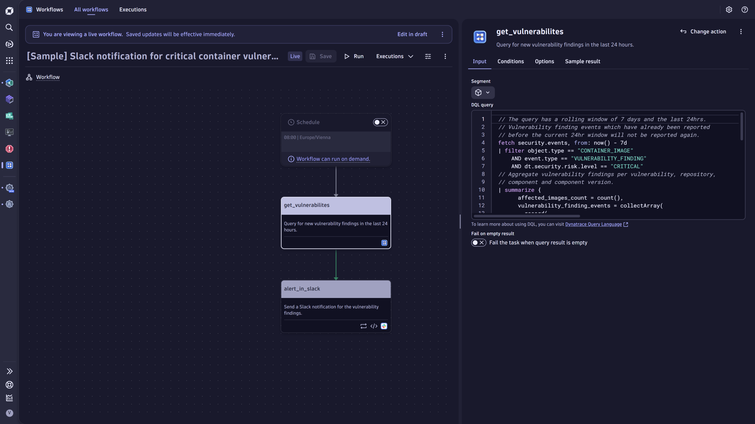Toggle Fail the task when query result is empty

pos(478,242)
